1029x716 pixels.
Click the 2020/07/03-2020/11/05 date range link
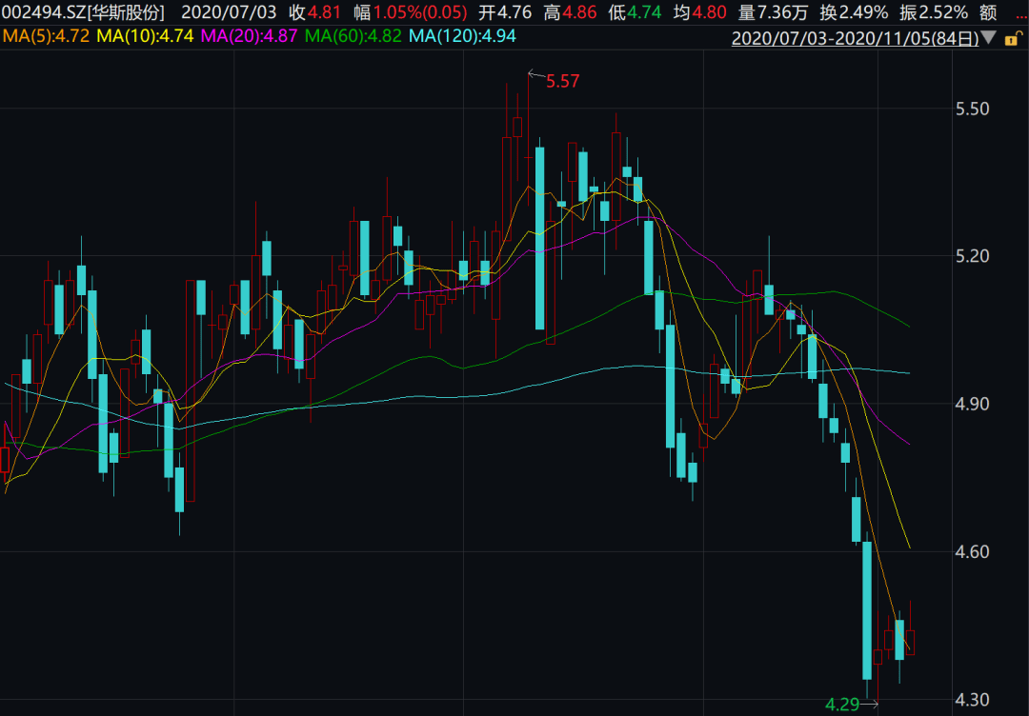(x=855, y=38)
